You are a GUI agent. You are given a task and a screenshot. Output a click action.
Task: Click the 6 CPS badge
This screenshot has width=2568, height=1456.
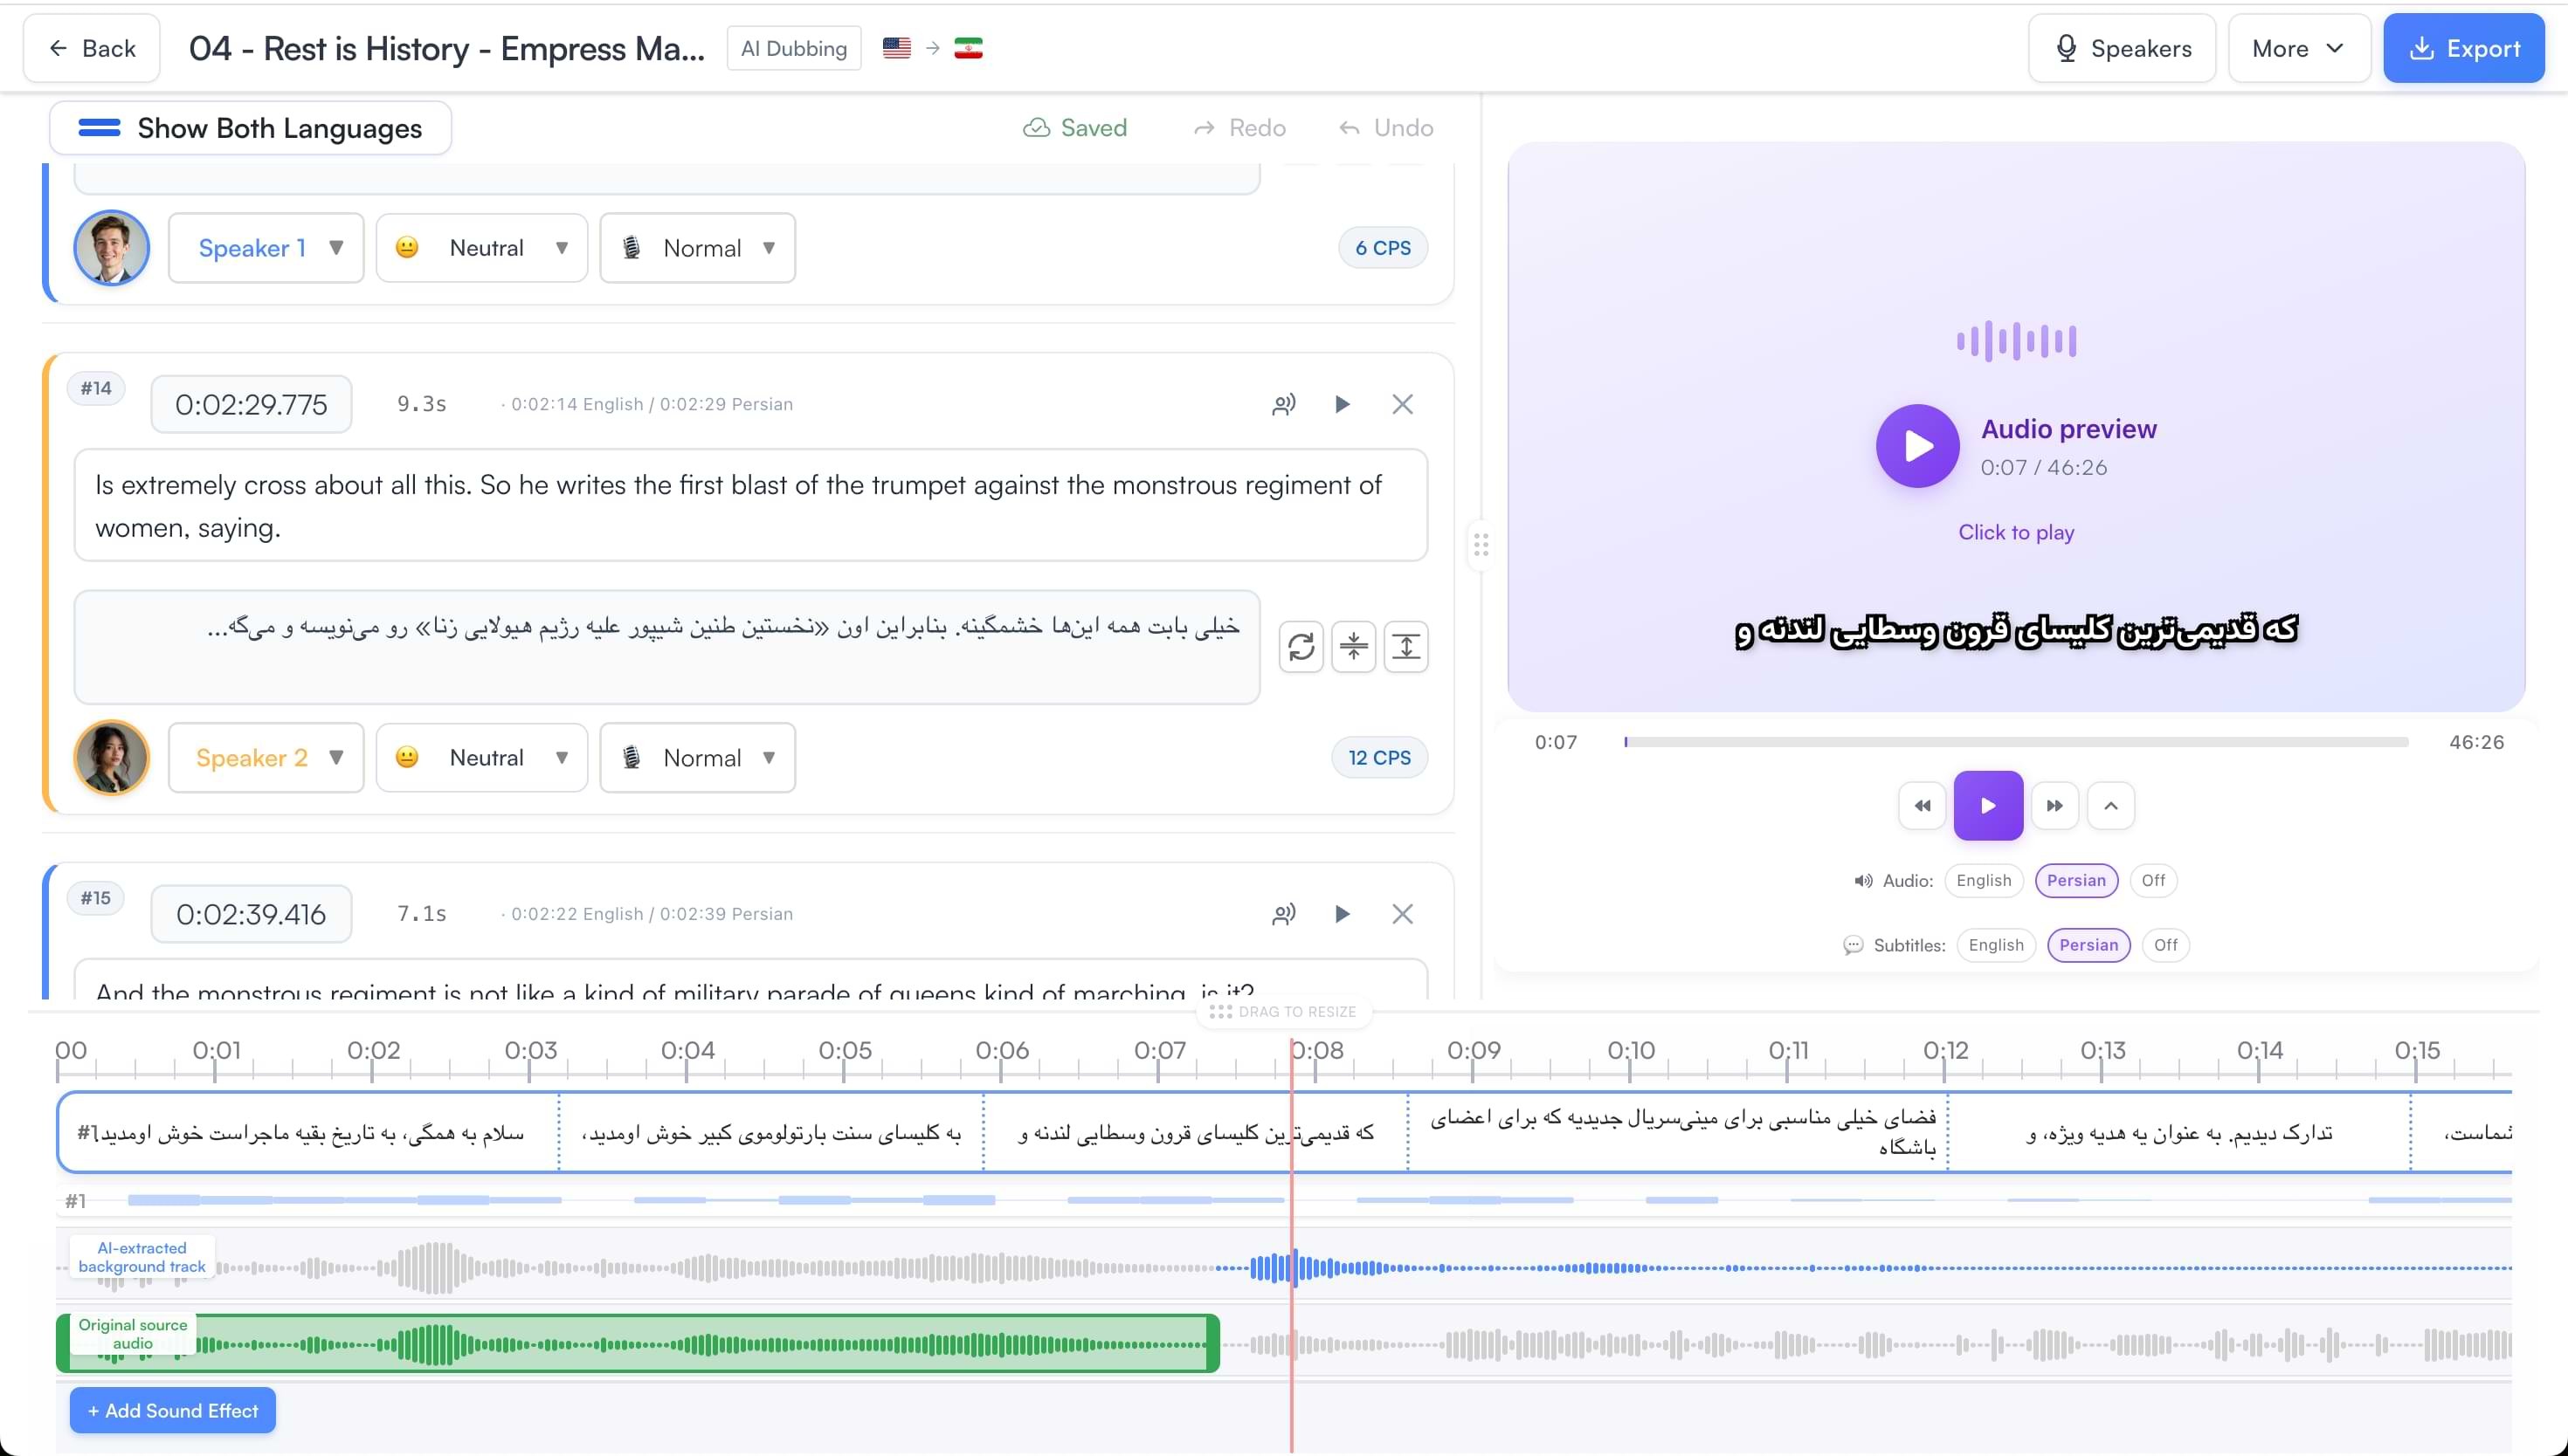[x=1383, y=248]
